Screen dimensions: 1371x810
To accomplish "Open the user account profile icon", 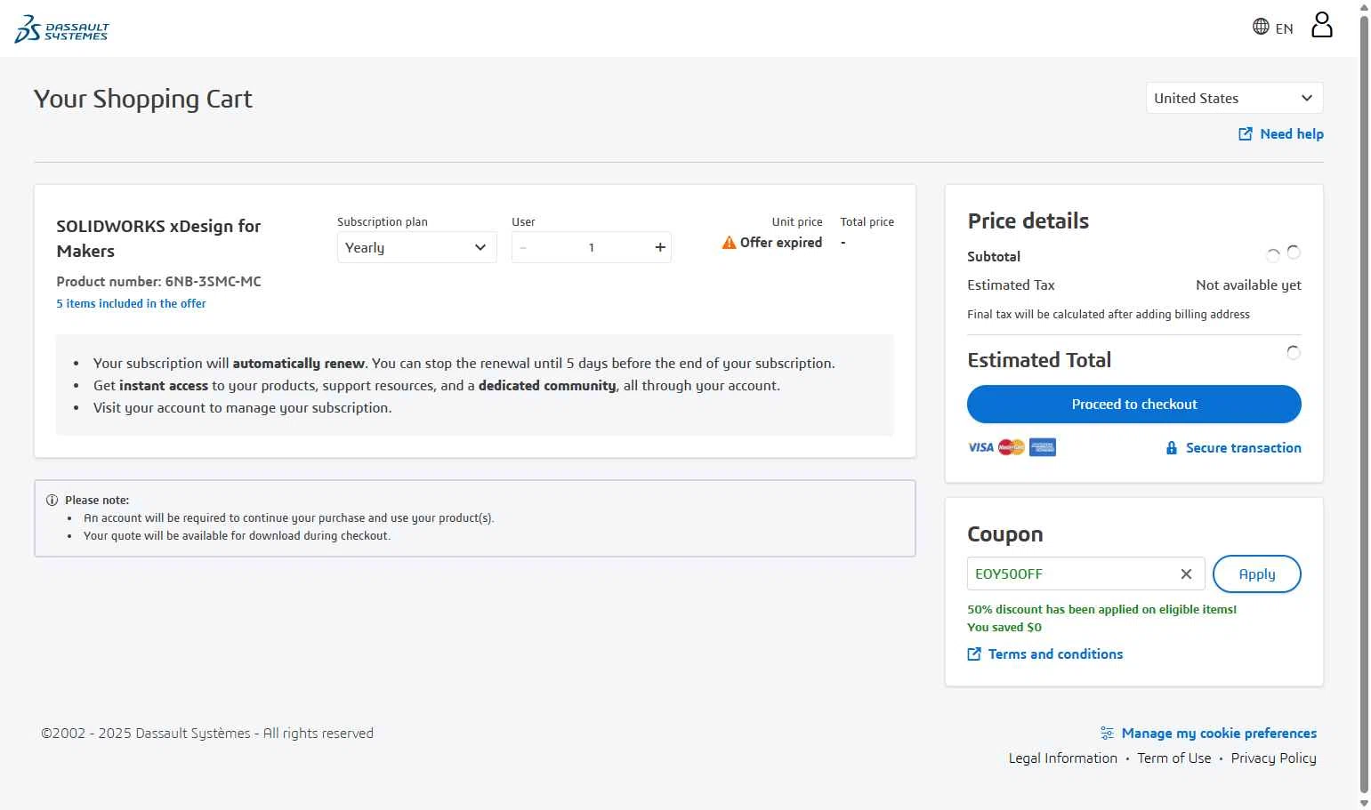I will click(1322, 25).
